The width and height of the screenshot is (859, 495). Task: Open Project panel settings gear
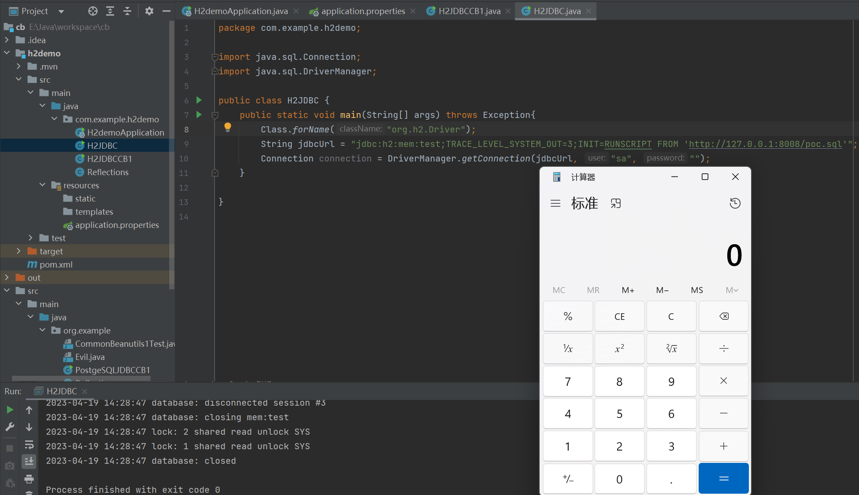pyautogui.click(x=149, y=11)
